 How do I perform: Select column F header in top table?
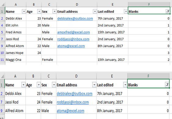pos(149,5)
